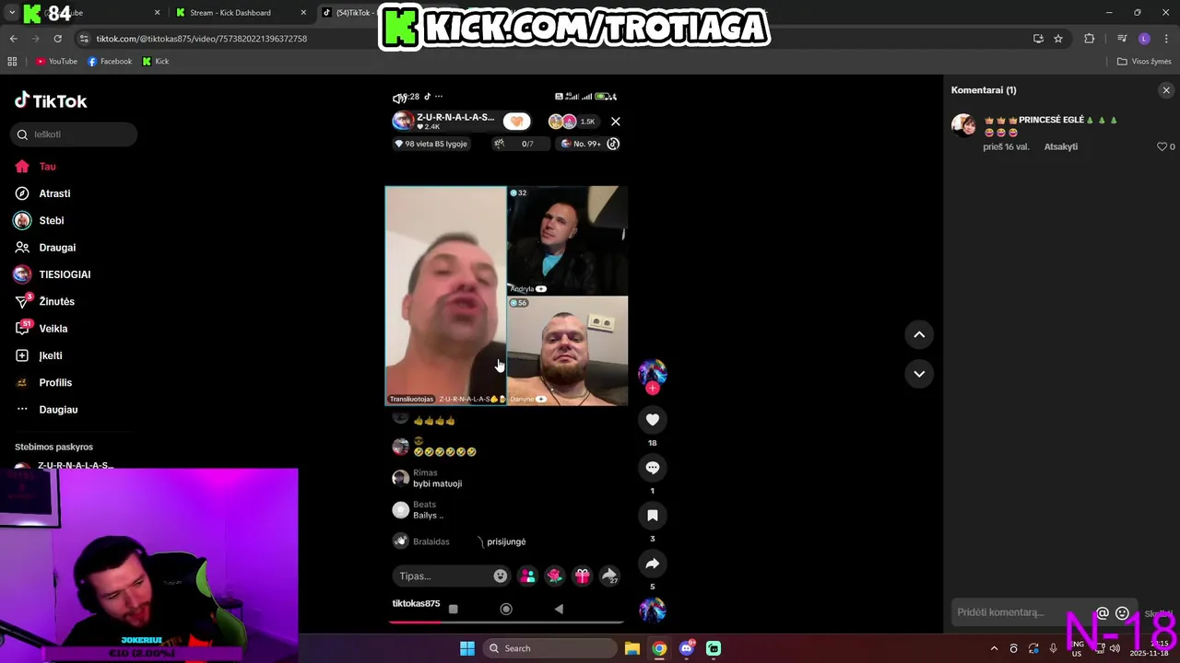Follow author with red plus badge

pyautogui.click(x=653, y=389)
